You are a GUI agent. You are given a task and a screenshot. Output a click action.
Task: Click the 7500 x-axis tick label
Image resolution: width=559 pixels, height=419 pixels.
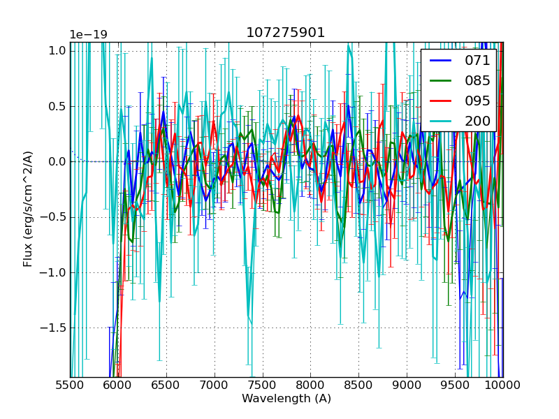click(x=263, y=385)
